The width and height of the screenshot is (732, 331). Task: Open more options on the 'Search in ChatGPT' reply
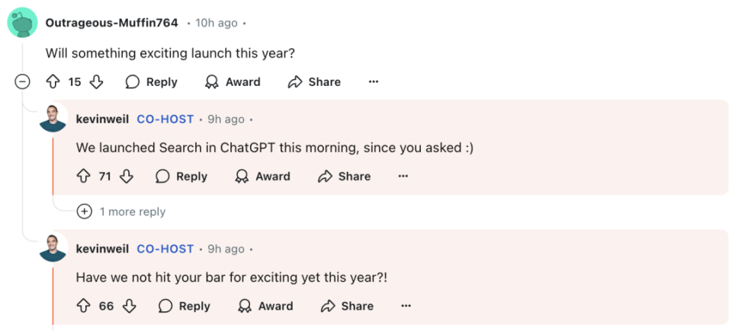click(403, 177)
